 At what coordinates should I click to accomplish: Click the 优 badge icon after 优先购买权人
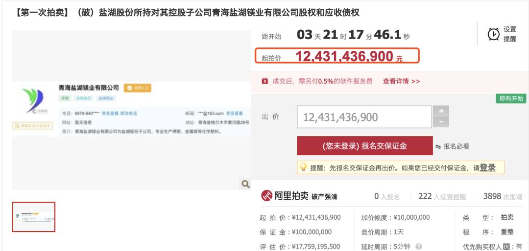tap(506, 247)
